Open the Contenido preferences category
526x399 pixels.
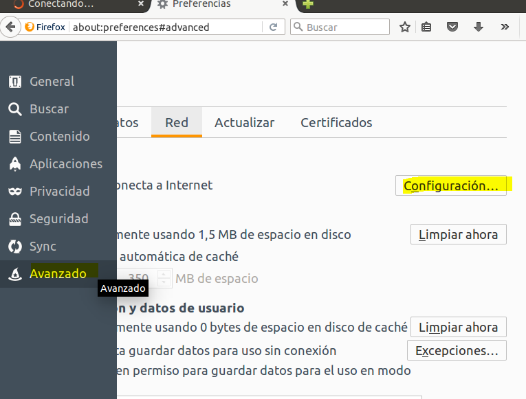tap(58, 137)
